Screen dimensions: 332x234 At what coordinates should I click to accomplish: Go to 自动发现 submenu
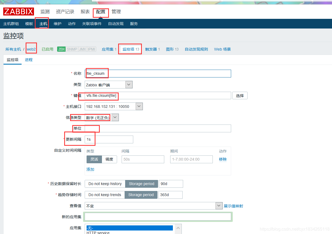116,24
